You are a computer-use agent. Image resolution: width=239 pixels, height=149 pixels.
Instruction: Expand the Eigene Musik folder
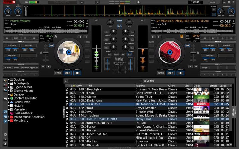point(9,87)
